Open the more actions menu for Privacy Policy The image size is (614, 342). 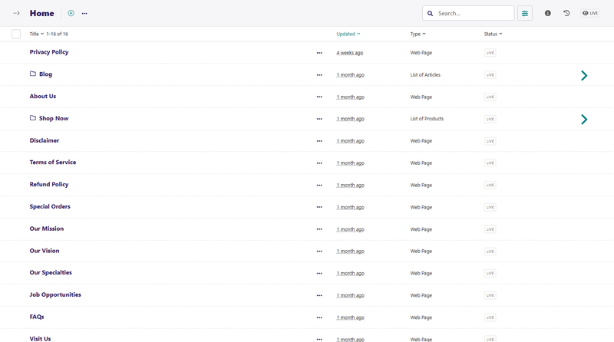click(319, 53)
